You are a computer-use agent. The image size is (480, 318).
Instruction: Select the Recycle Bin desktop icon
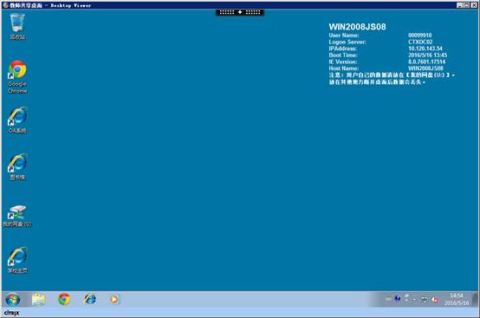pos(17,26)
